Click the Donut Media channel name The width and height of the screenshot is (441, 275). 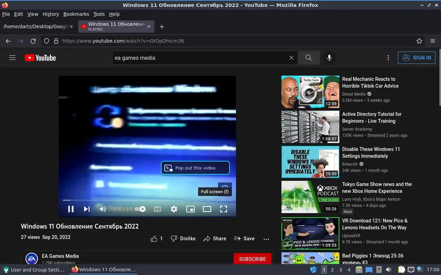point(354,94)
